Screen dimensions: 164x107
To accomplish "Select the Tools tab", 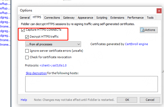I will coord(150,18).
